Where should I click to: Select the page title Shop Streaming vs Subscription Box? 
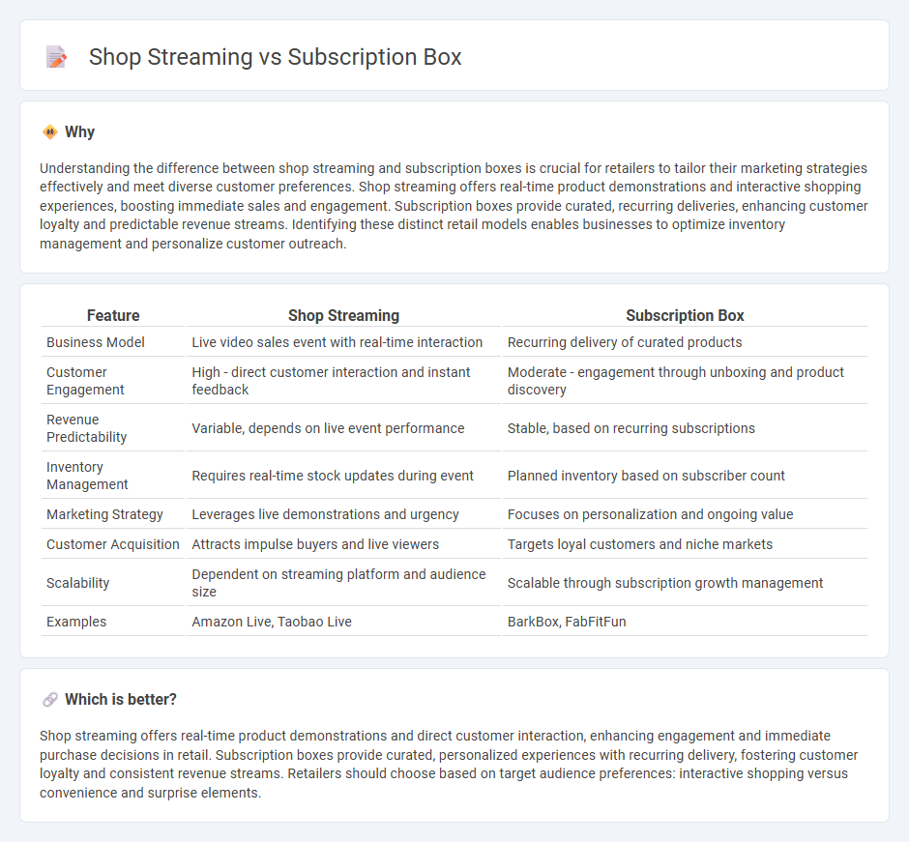tap(275, 57)
